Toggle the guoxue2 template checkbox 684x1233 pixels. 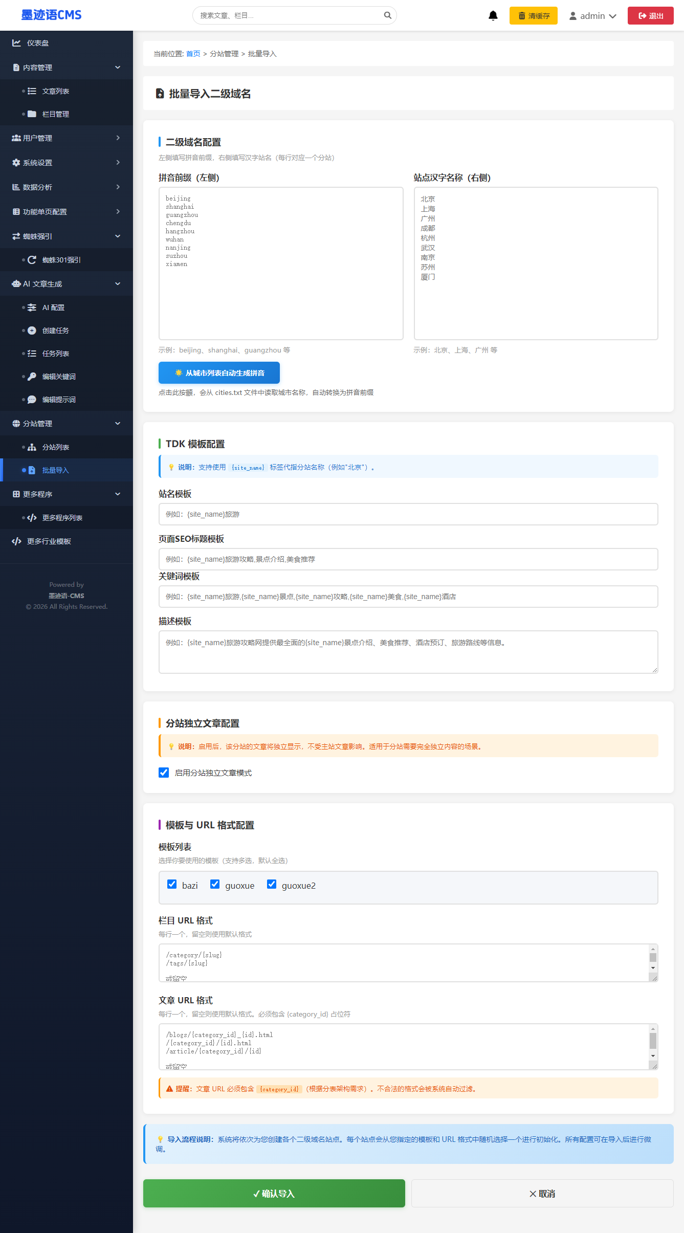point(272,885)
